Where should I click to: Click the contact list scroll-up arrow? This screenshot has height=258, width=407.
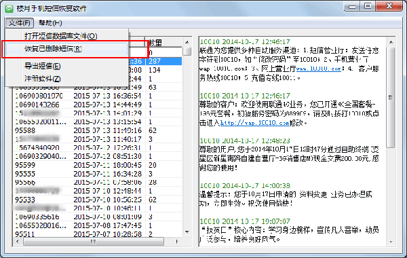point(187,42)
